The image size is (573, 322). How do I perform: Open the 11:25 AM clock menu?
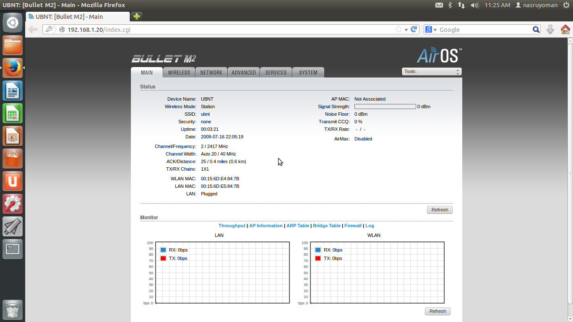point(497,5)
